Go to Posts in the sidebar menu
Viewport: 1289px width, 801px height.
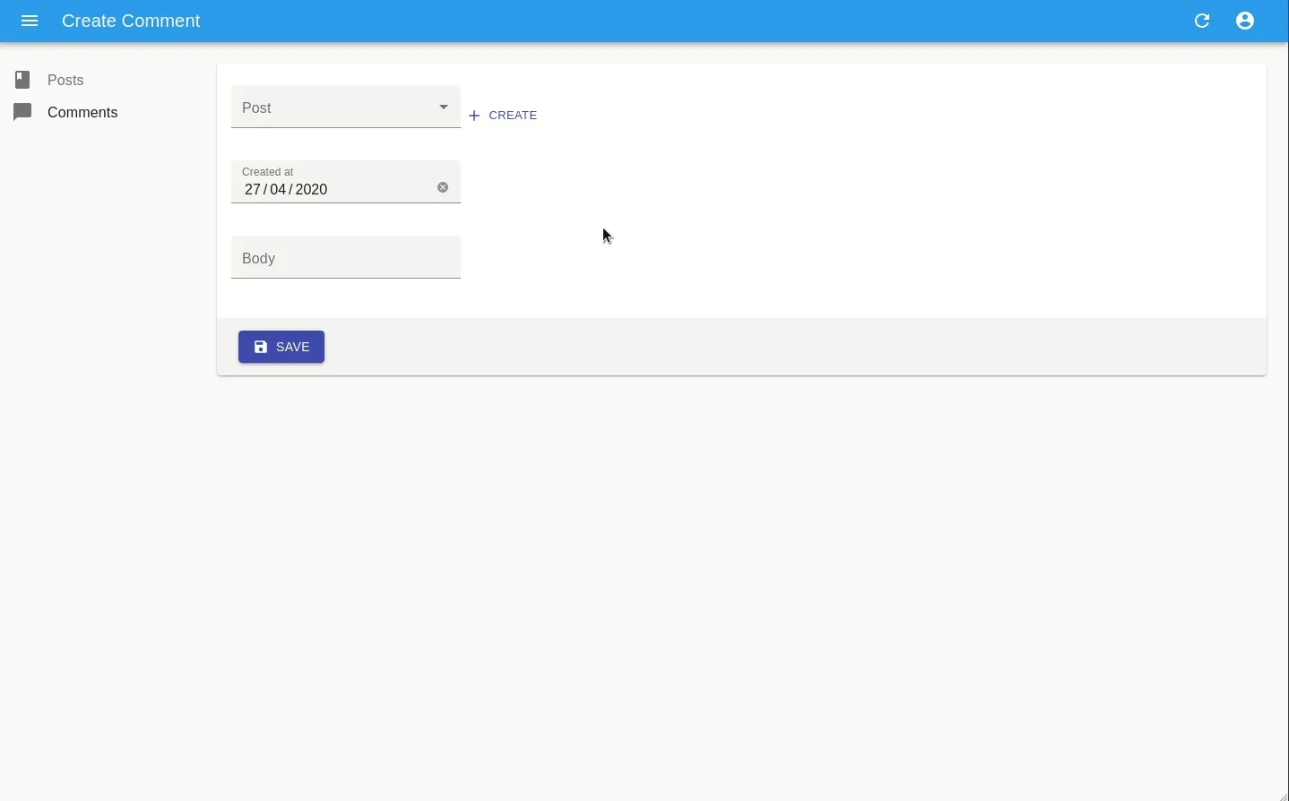pos(65,81)
